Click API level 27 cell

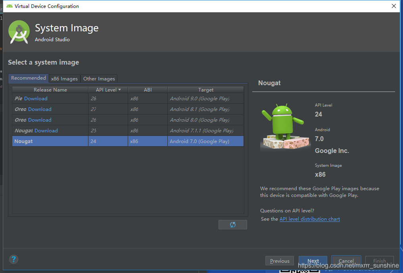[108, 109]
